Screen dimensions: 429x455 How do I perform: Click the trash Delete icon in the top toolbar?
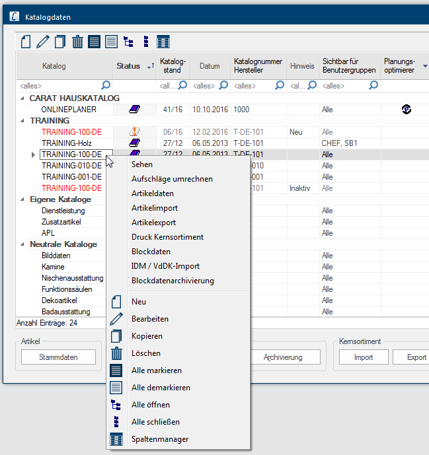77,42
